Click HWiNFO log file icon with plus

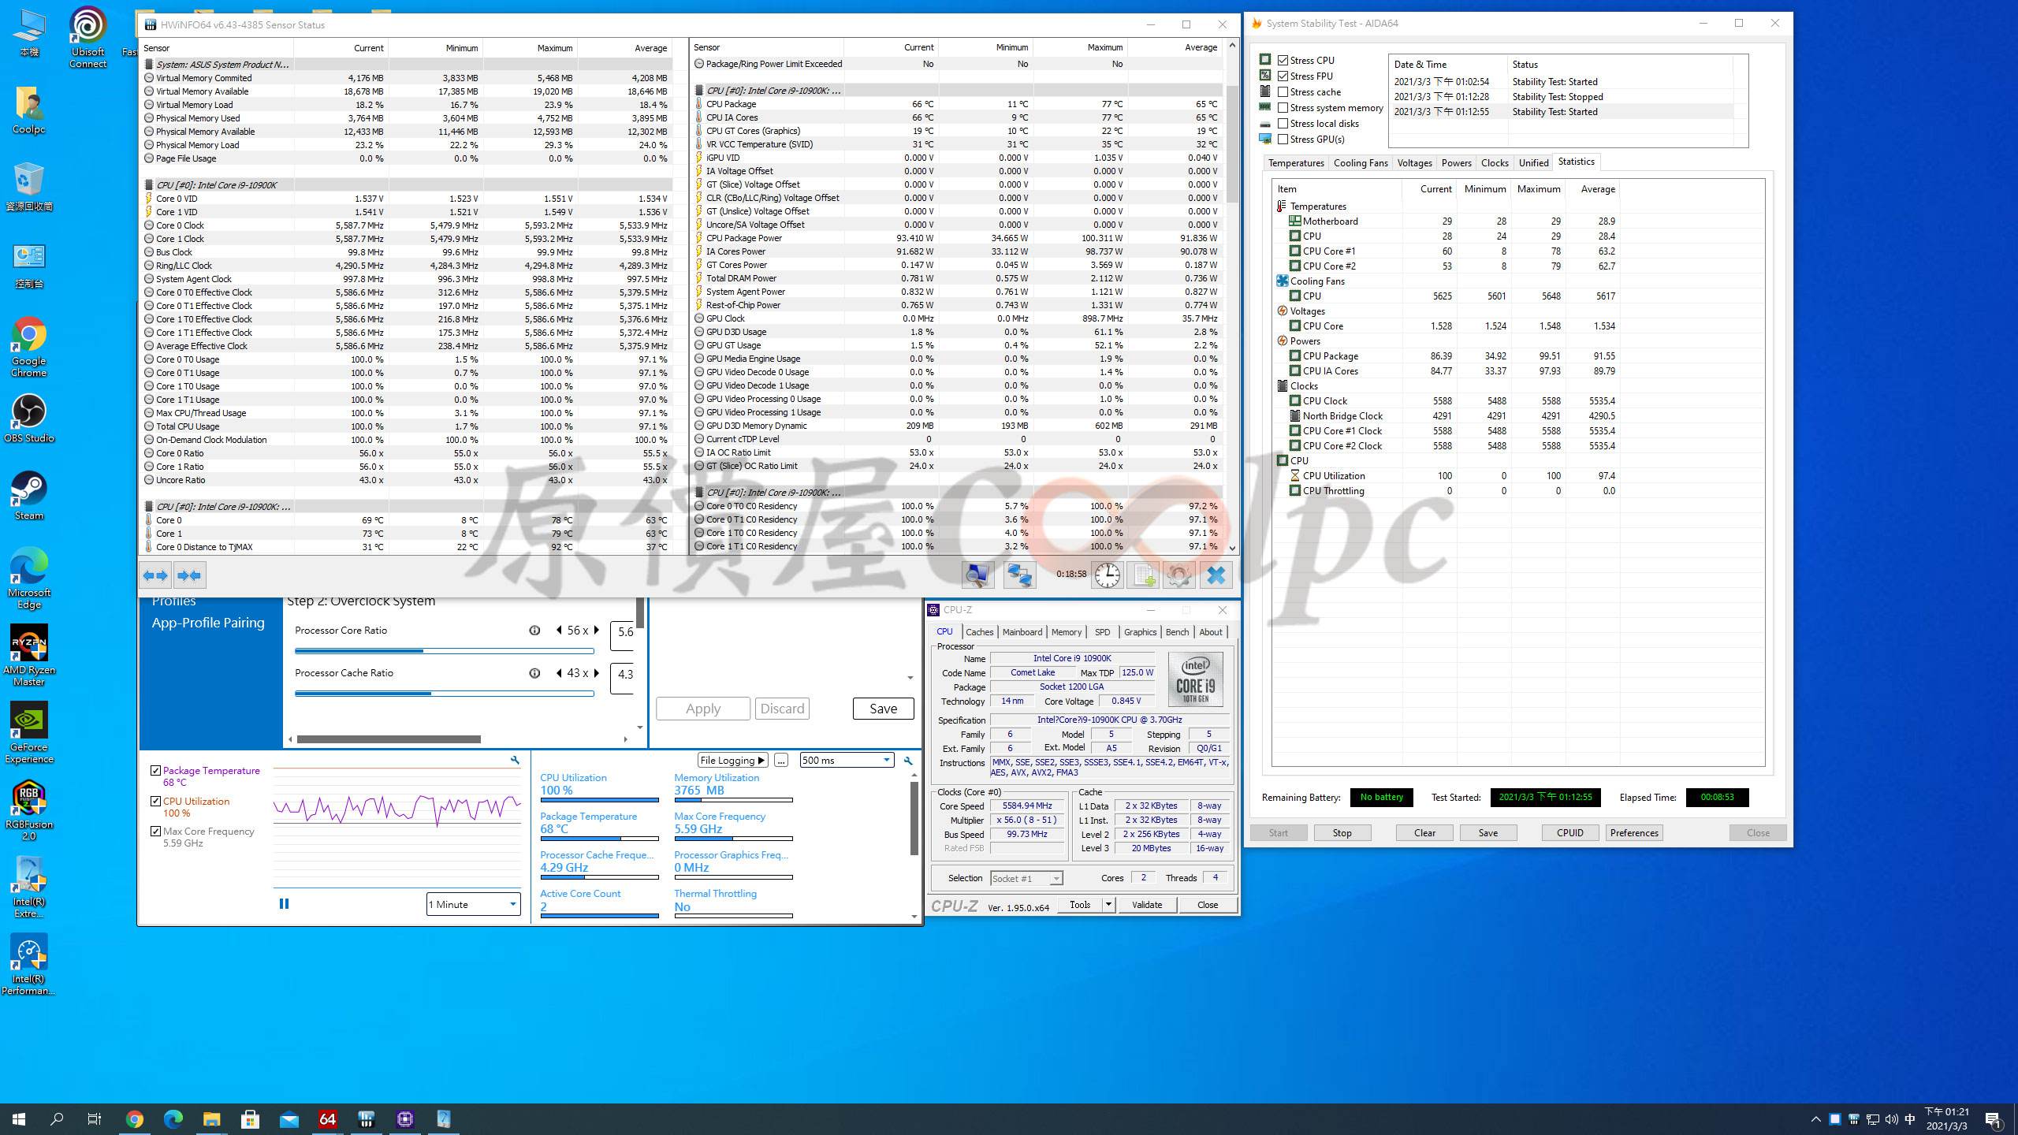click(x=1144, y=575)
